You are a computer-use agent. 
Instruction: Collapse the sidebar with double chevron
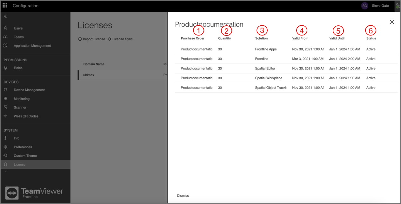[x=5, y=16]
